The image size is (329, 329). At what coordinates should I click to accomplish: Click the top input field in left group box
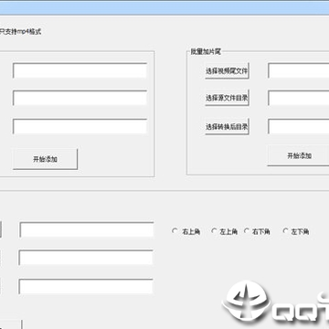tap(80, 70)
